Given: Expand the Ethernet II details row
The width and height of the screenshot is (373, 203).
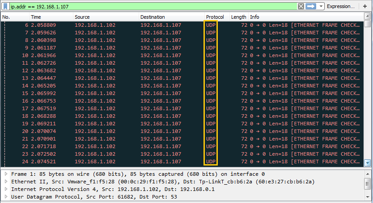Looking at the screenshot, I should tap(6, 182).
